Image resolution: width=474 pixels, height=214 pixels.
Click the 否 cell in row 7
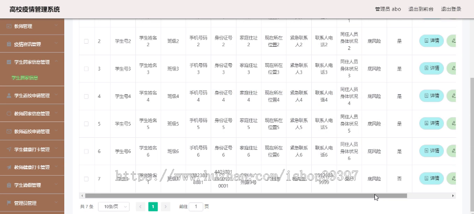point(399,179)
